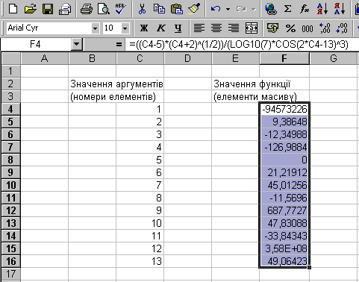Click the '(елементи масиву)' cell

(x=255, y=97)
